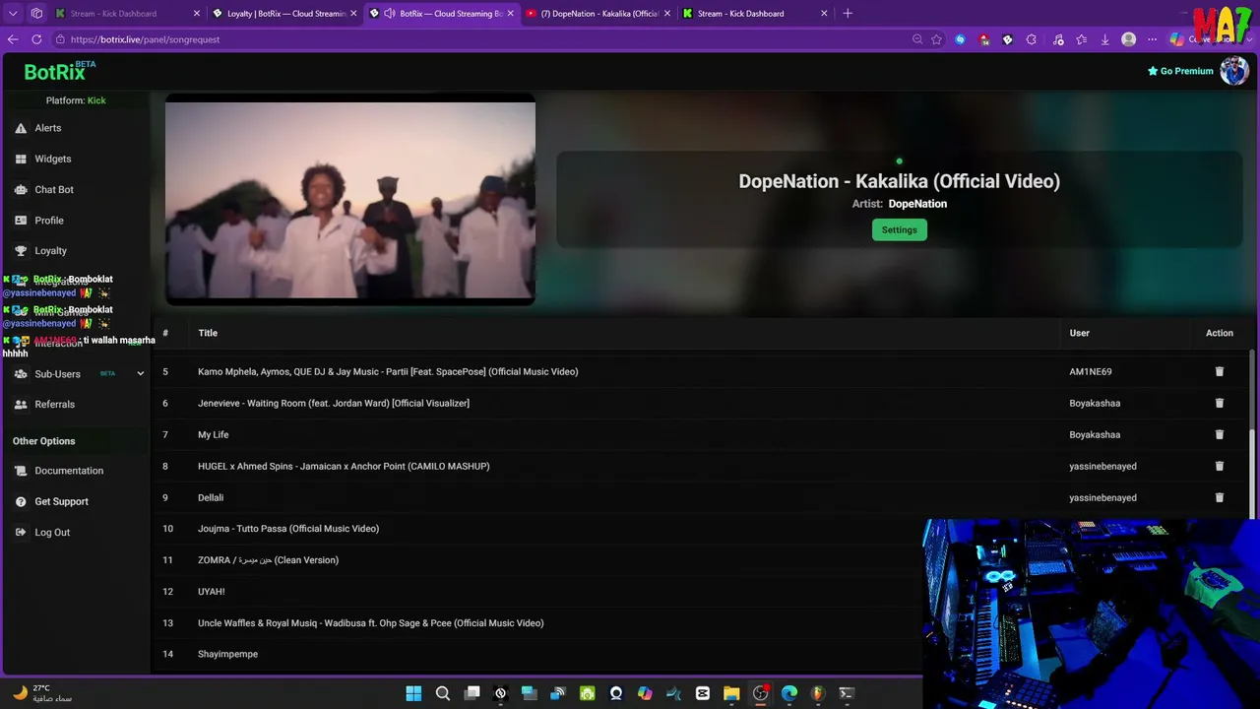Image resolution: width=1260 pixels, height=709 pixels.
Task: Open a new browser tab
Action: (x=848, y=13)
